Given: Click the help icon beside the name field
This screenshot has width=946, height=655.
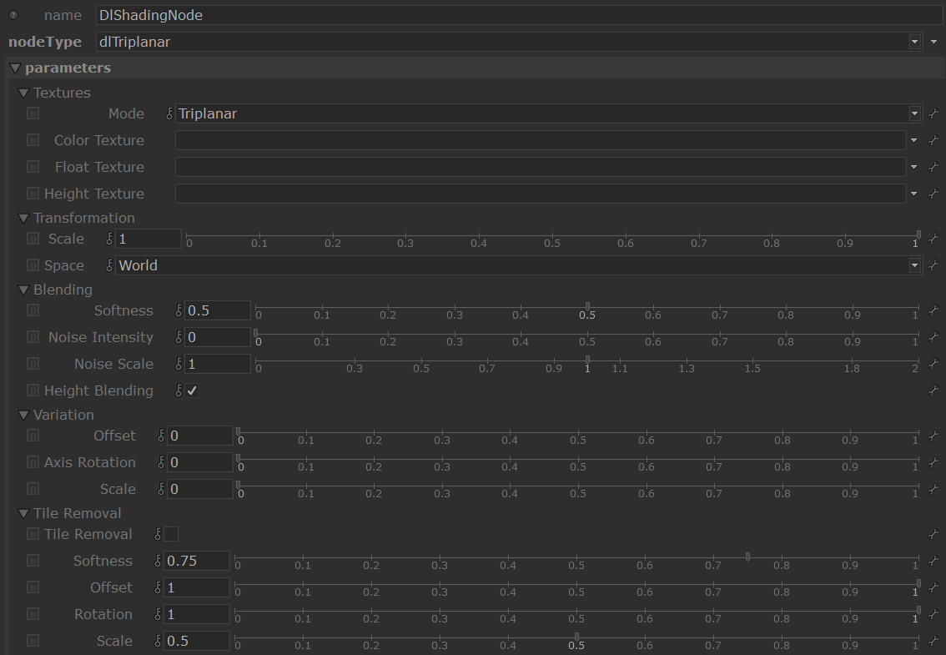Looking at the screenshot, I should (x=13, y=15).
